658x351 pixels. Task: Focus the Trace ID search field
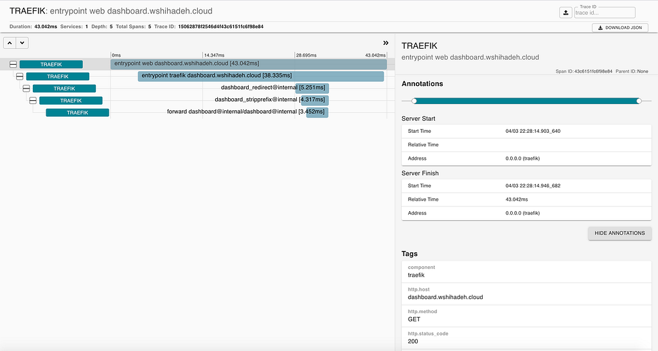(x=604, y=13)
